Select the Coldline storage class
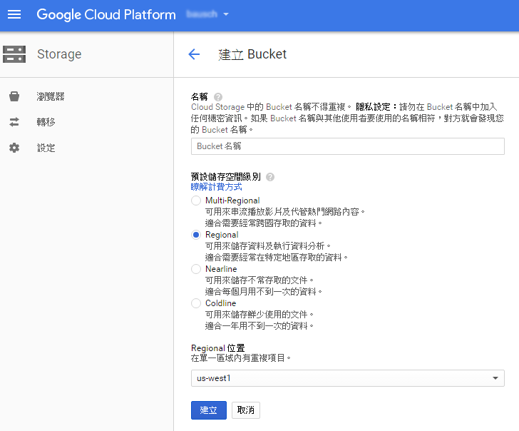This screenshot has width=519, height=431. [x=196, y=303]
